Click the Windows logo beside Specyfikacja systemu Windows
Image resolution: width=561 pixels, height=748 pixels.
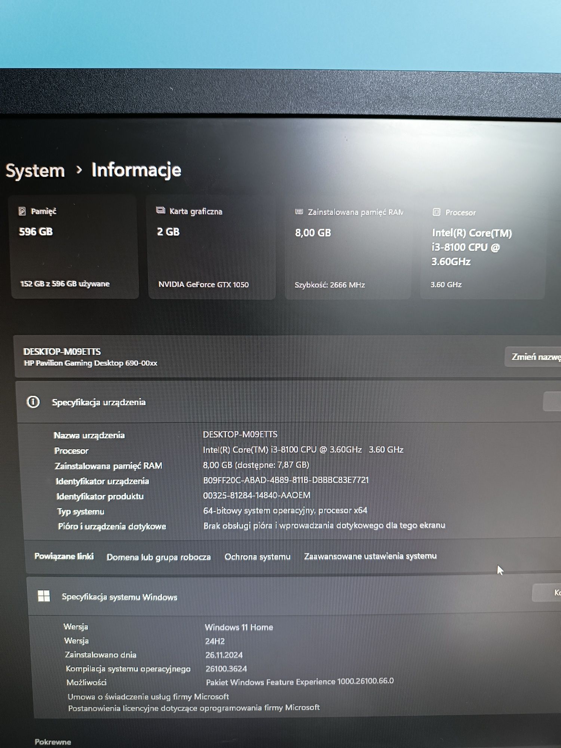click(x=44, y=596)
